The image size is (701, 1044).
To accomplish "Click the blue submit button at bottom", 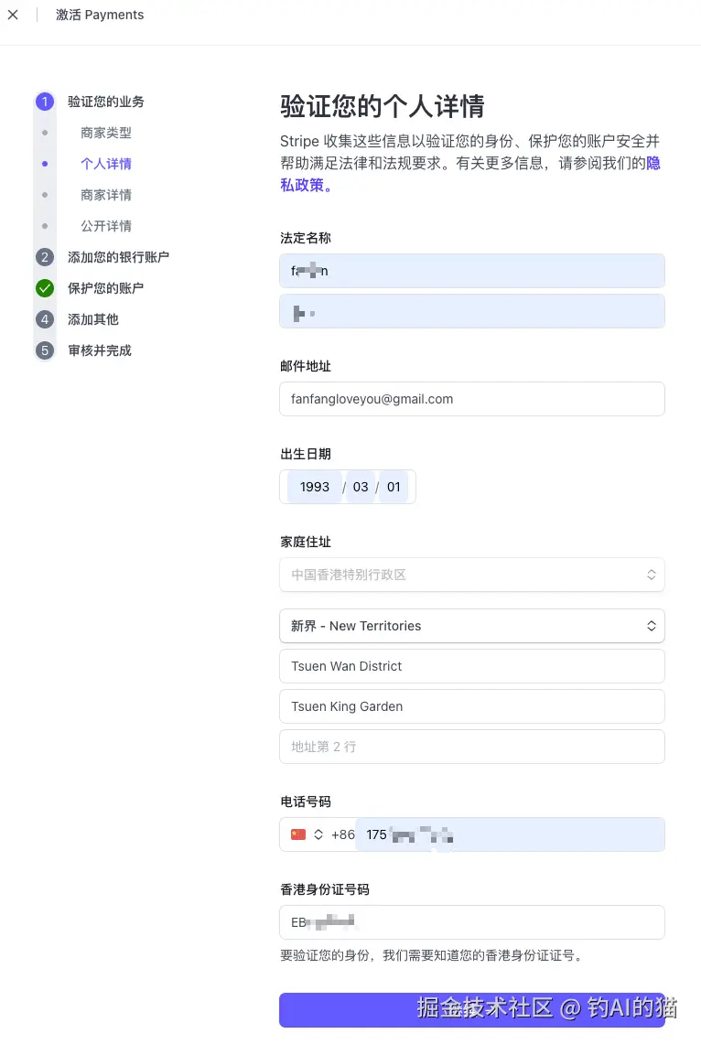I will (x=471, y=1010).
